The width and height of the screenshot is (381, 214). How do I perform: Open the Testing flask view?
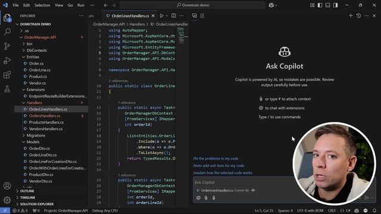click(x=7, y=89)
